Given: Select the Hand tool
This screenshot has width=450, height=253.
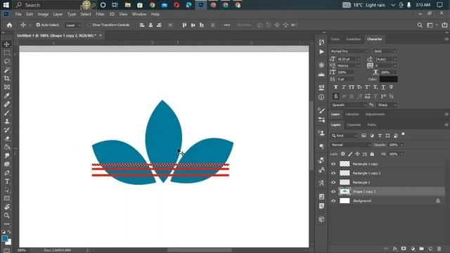Looking at the screenshot, I should coord(7,207).
